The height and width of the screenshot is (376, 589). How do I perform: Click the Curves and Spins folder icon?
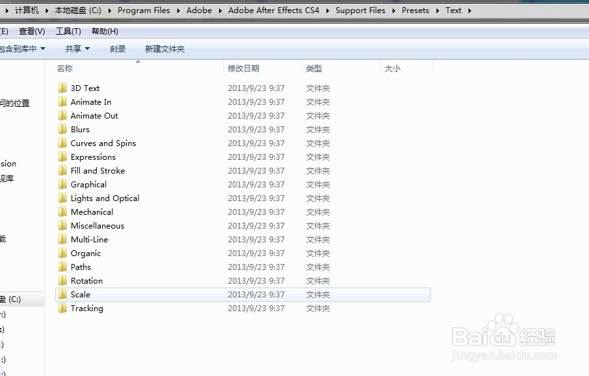coord(62,143)
